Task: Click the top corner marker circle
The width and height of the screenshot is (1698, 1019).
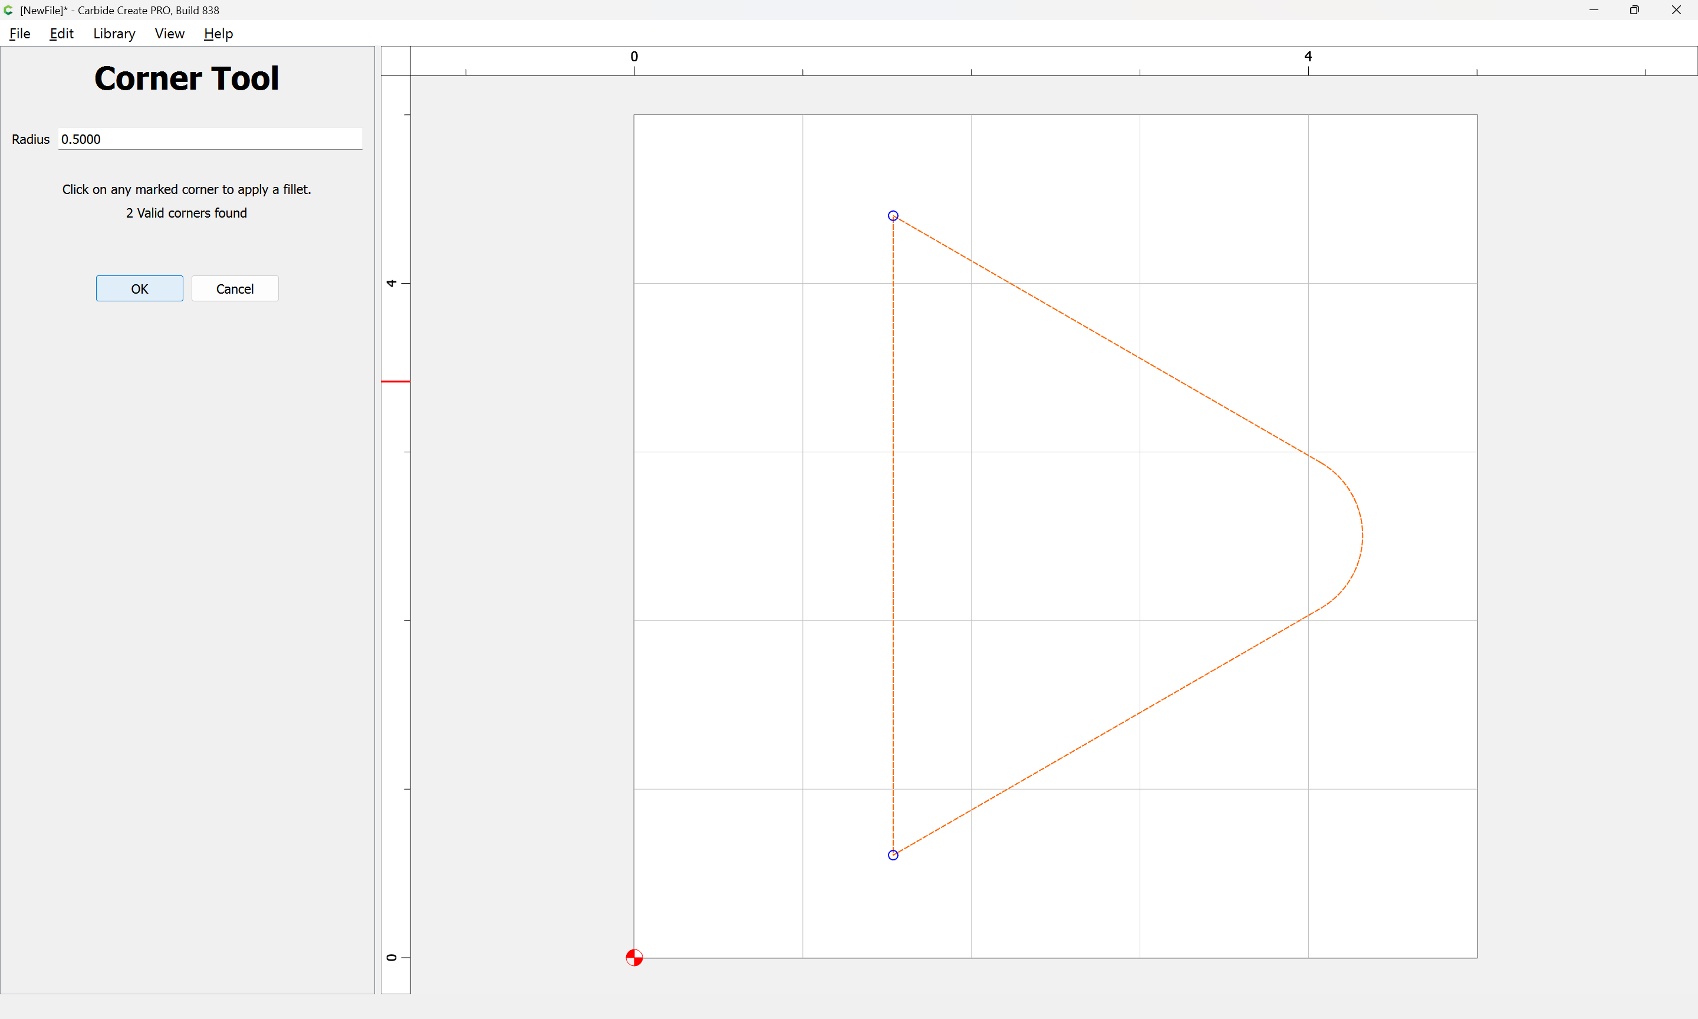Action: coord(893,216)
